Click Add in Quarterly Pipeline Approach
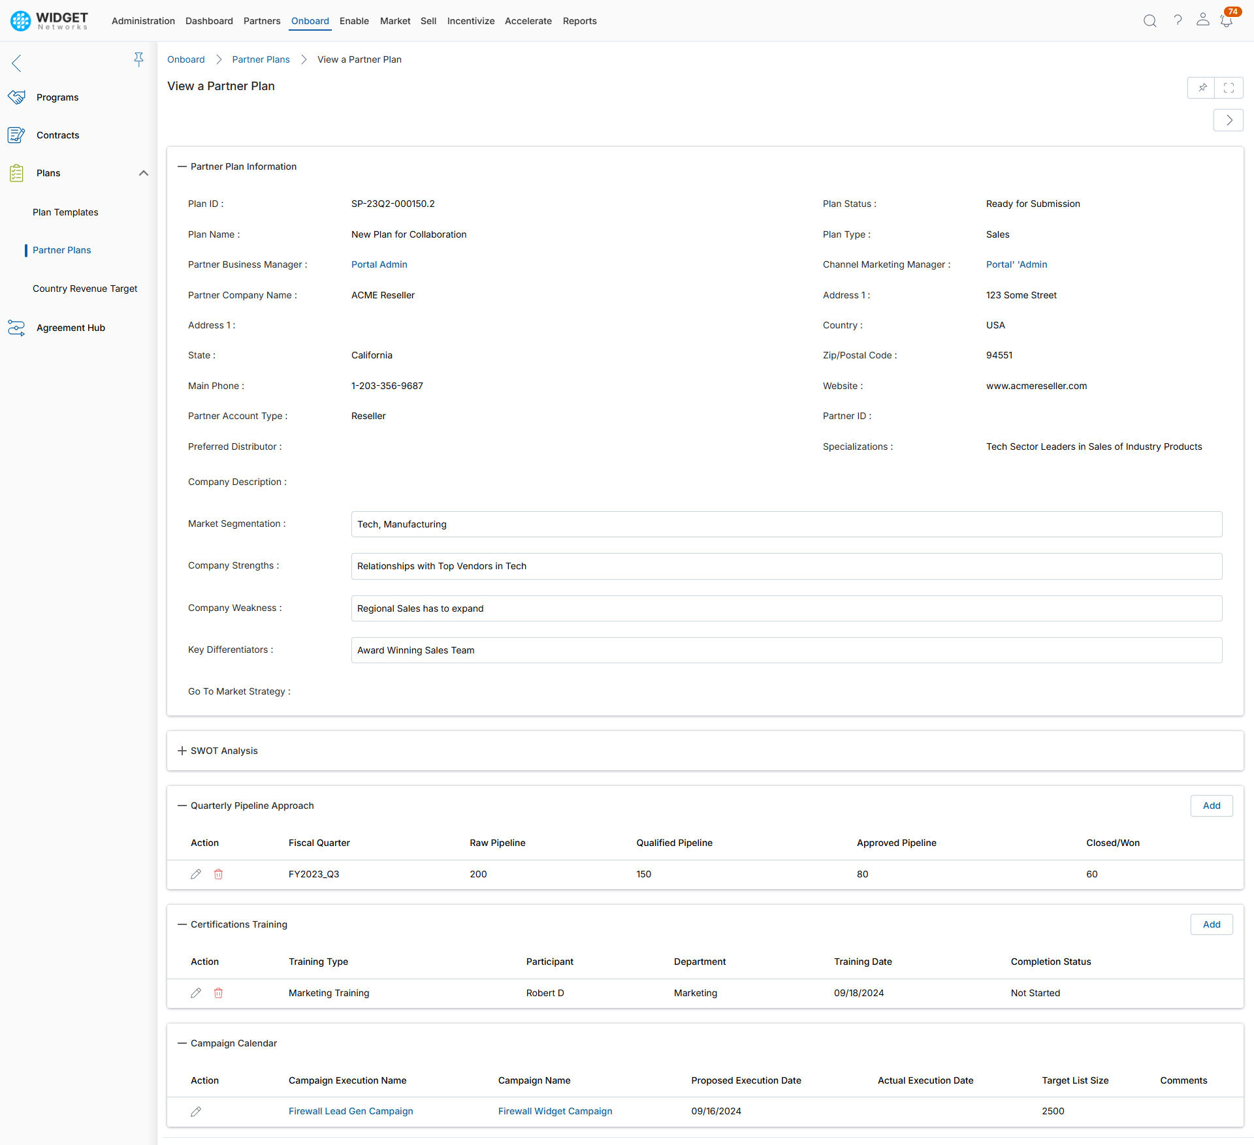Screen dimensions: 1254x1145 point(1212,806)
